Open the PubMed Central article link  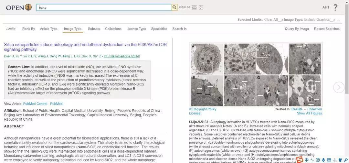pyautogui.click(x=35, y=104)
